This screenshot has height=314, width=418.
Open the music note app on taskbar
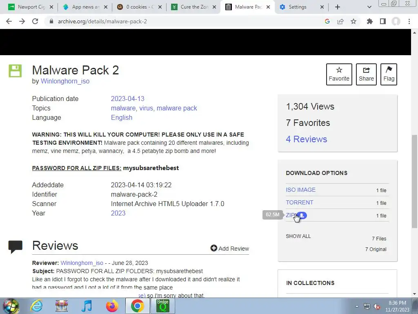87,306
